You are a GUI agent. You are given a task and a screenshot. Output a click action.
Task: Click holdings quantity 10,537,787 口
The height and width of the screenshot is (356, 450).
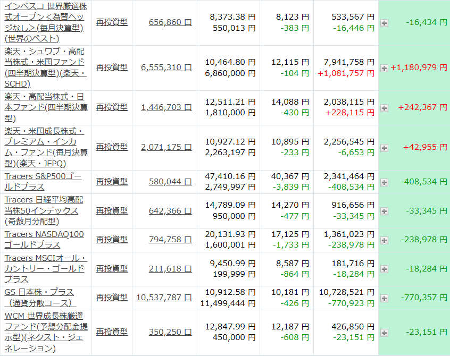click(164, 298)
